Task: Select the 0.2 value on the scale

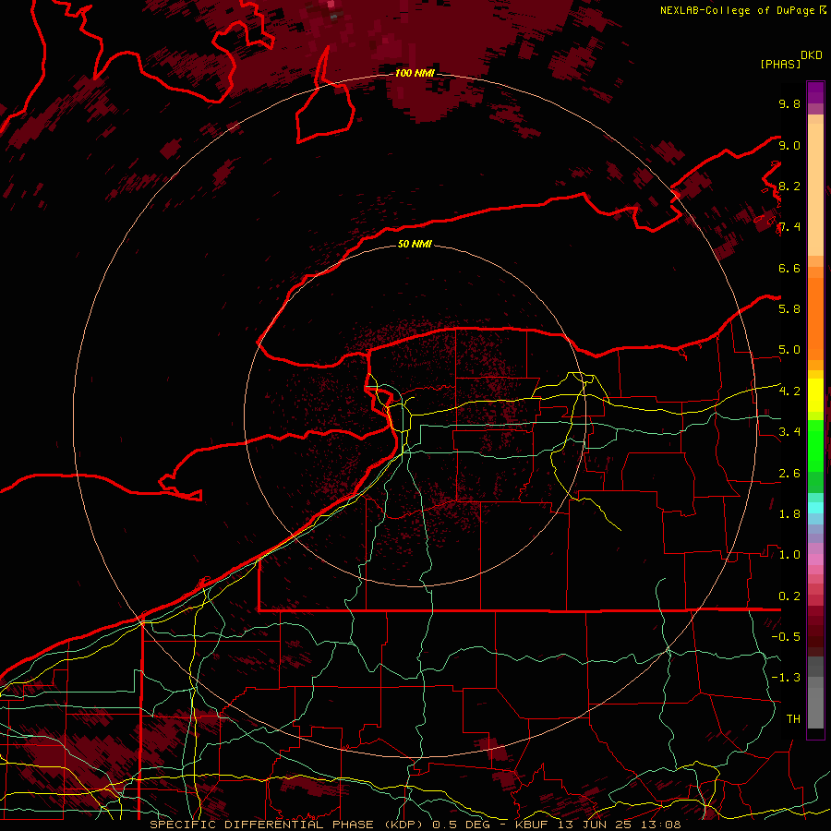Action: tap(789, 596)
